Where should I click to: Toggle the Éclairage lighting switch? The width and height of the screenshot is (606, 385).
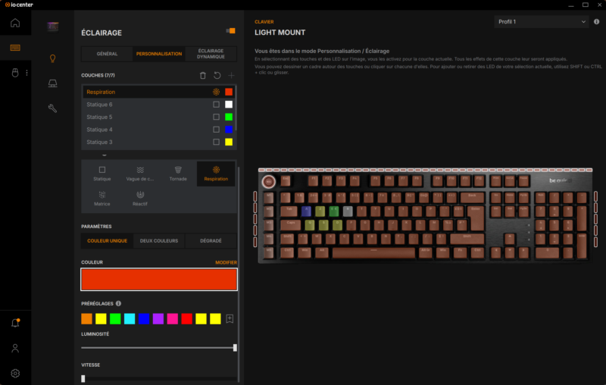(x=231, y=31)
